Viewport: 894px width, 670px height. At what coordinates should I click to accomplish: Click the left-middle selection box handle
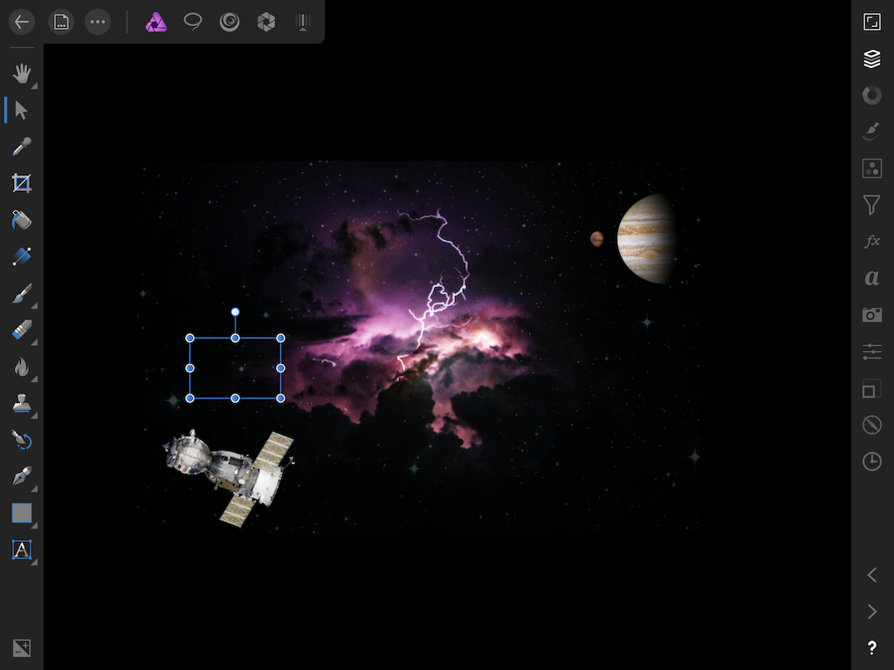click(189, 368)
